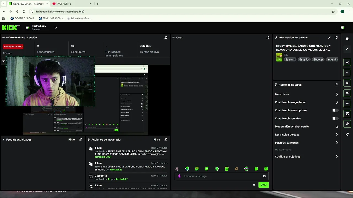Click the speech bubble sidebar icon
The height and width of the screenshot is (198, 353).
coord(347,93)
